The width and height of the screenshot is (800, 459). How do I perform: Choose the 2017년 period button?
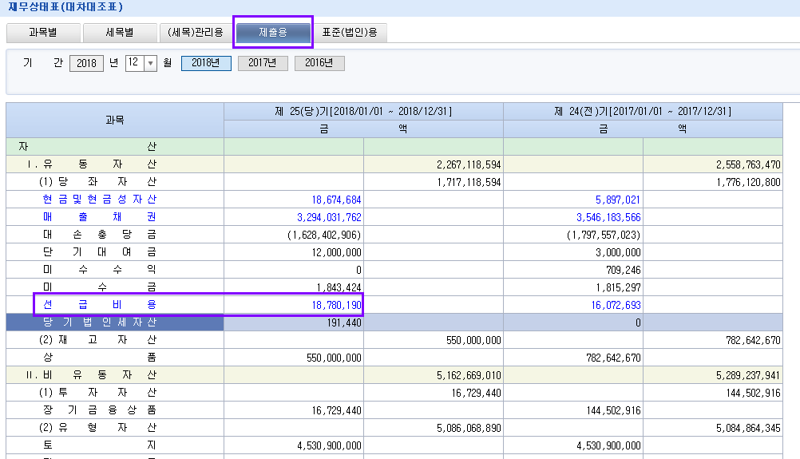[x=263, y=64]
